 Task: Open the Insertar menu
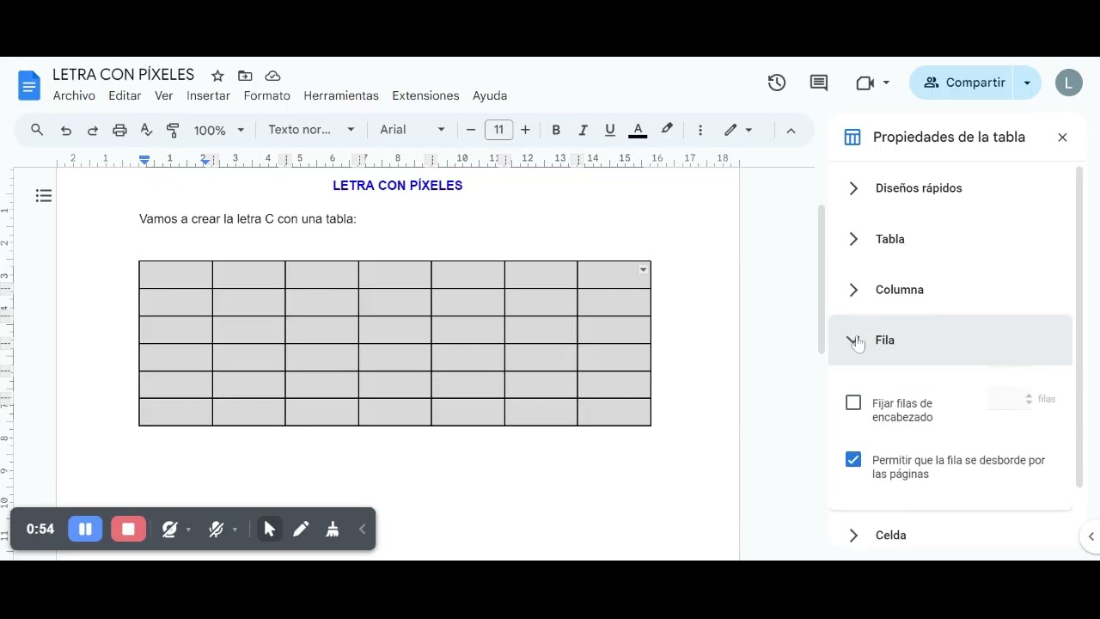click(x=209, y=95)
